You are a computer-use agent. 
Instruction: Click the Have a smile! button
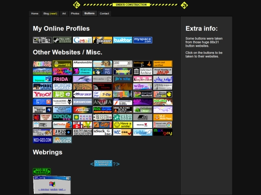(123, 125)
